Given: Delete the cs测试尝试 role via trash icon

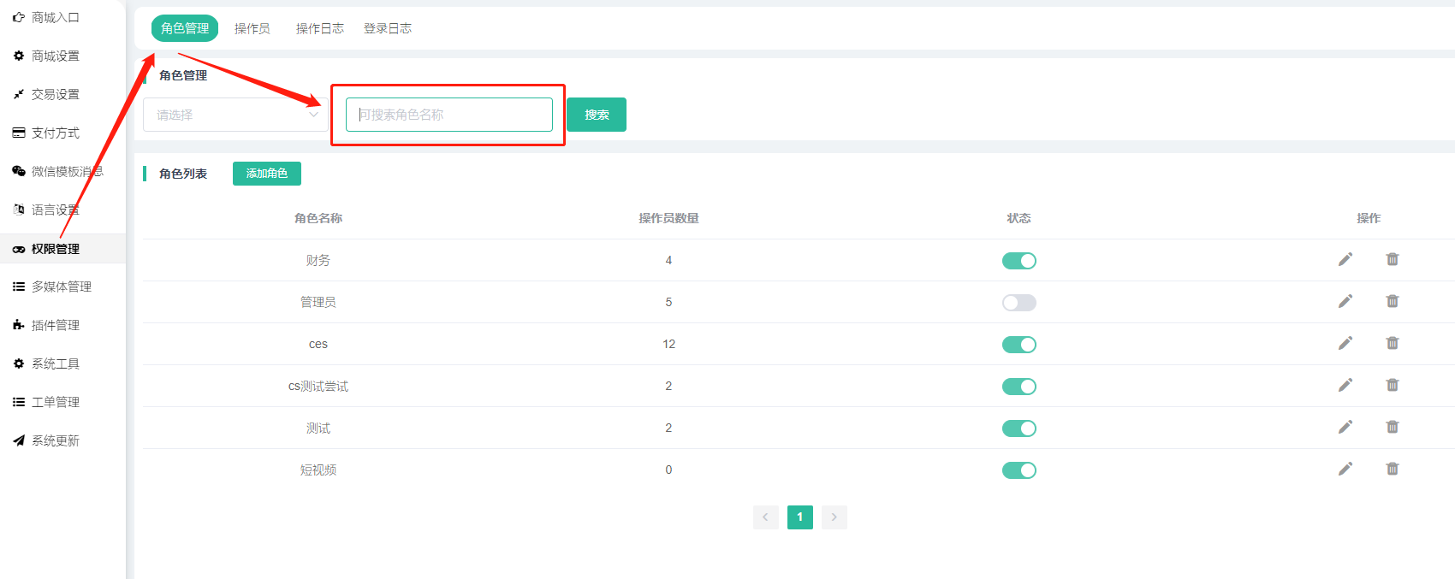Looking at the screenshot, I should point(1393,385).
